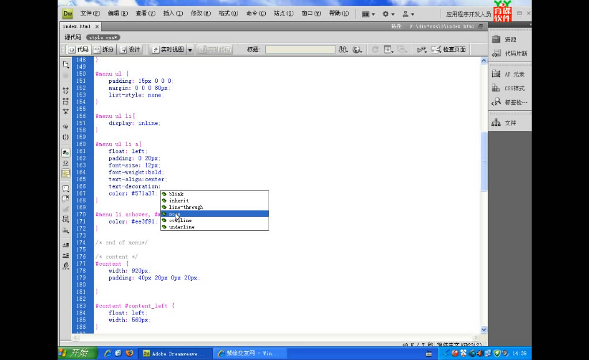Open the 插入 (Insert) menu
Screen dimensions: 589x360
(x=173, y=13)
